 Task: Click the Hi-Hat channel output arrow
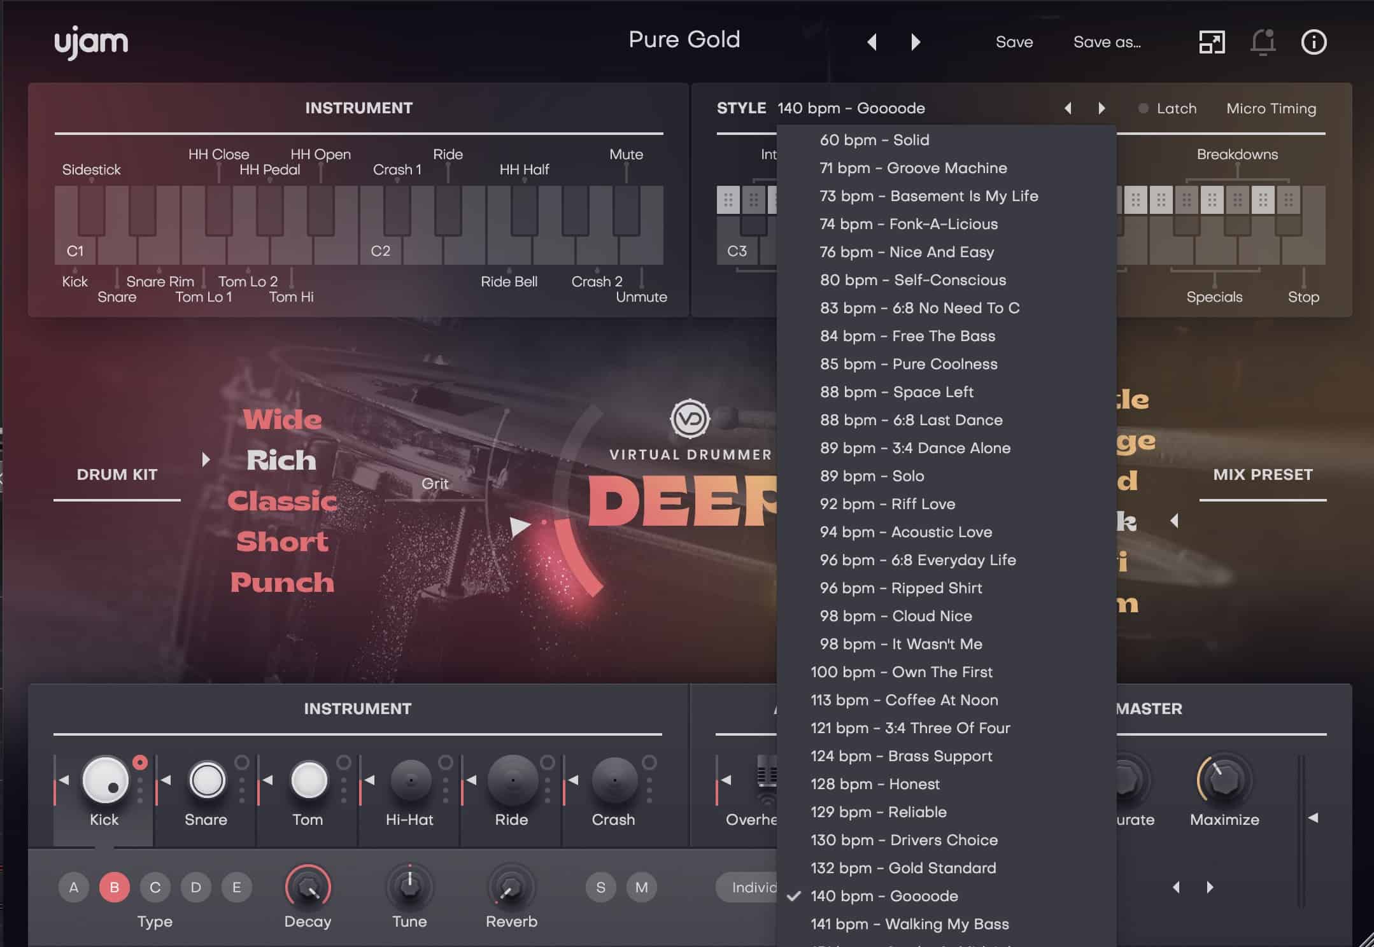[x=369, y=780]
